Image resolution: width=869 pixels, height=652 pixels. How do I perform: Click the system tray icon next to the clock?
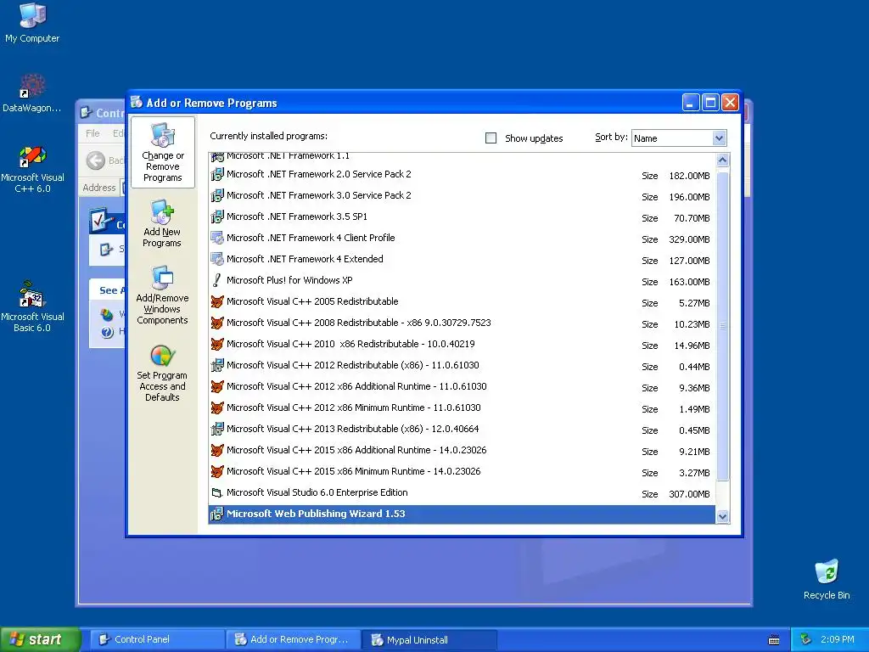(806, 639)
